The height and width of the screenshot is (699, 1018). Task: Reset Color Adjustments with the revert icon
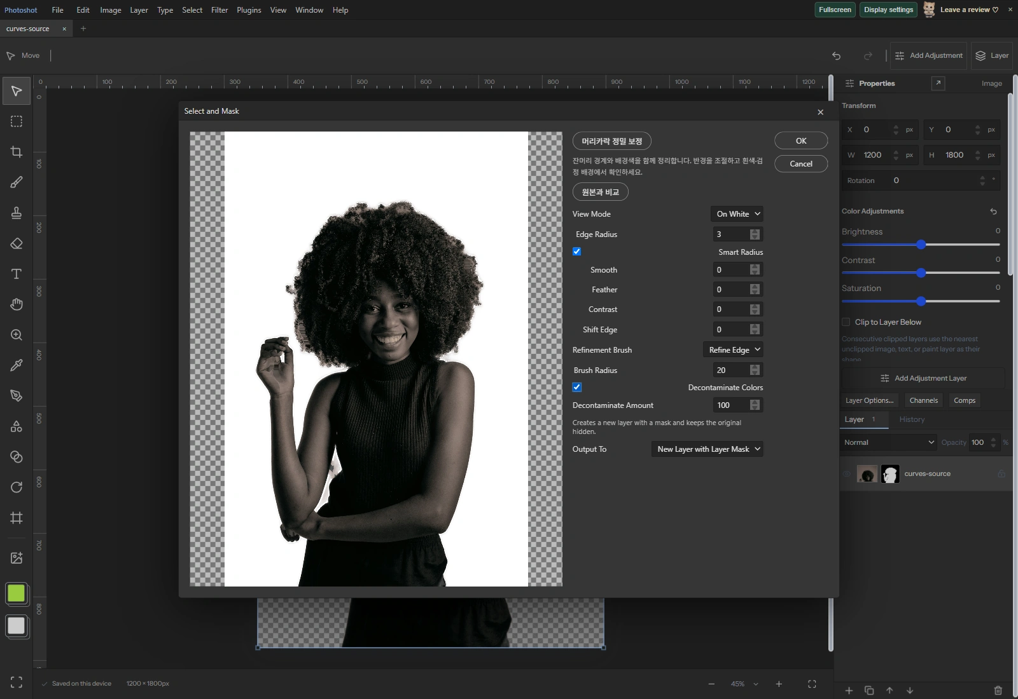[x=993, y=211]
